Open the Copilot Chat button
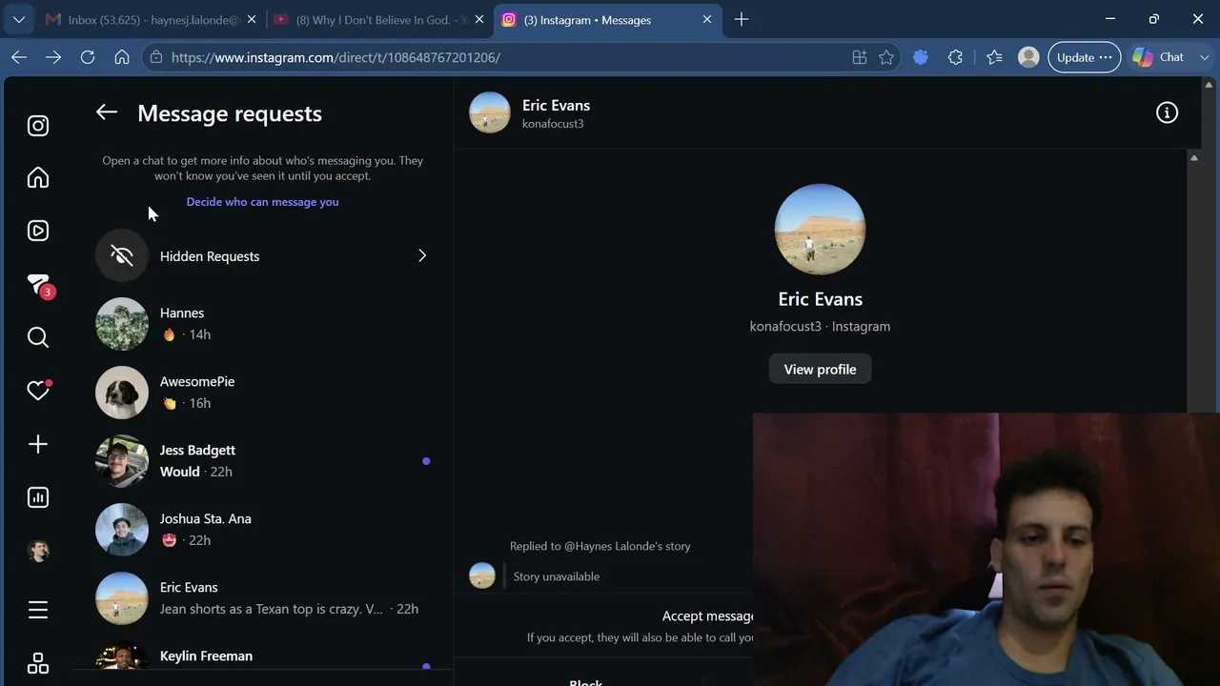The width and height of the screenshot is (1220, 686). (1159, 57)
